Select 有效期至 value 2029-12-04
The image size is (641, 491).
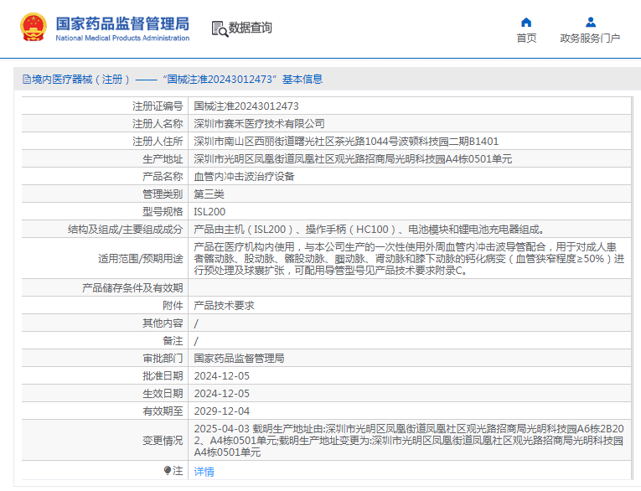coord(221,411)
